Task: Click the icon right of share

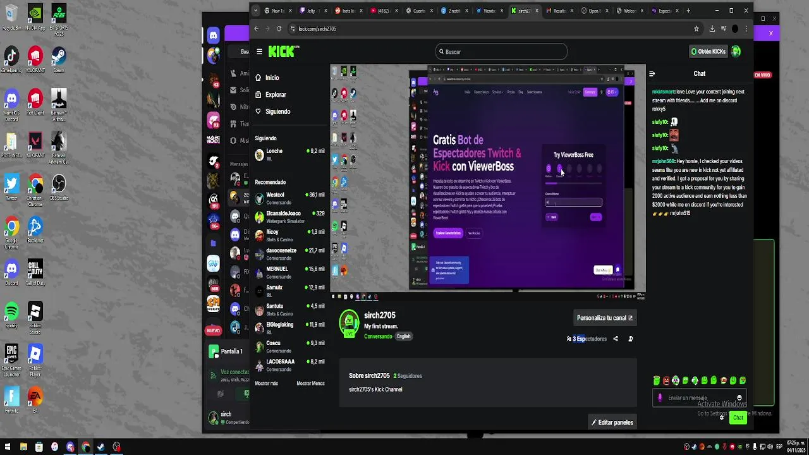Action: (630, 339)
